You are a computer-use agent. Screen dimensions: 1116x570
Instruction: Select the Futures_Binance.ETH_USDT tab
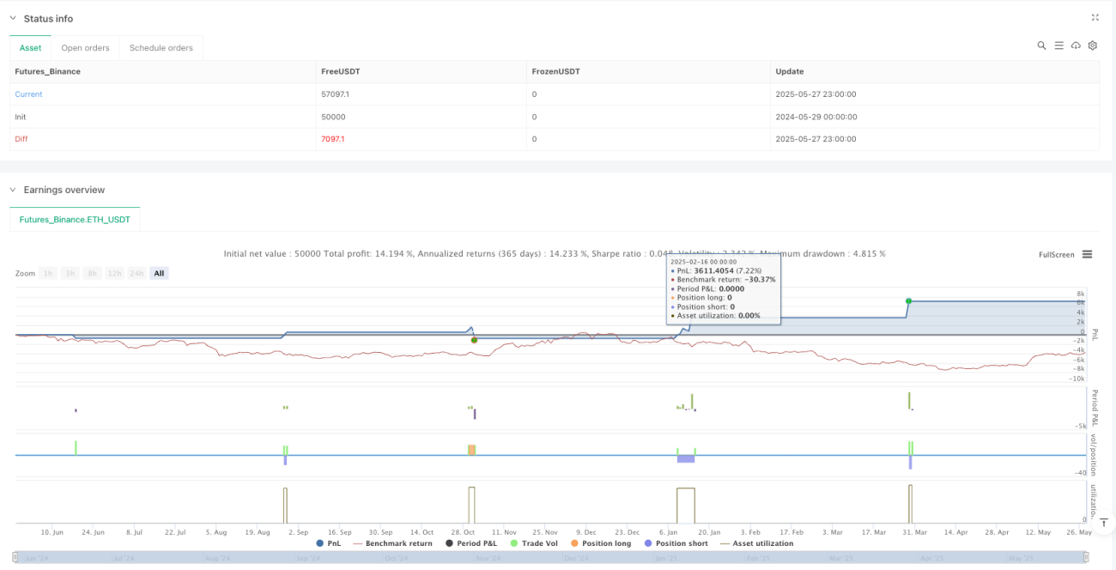click(75, 219)
